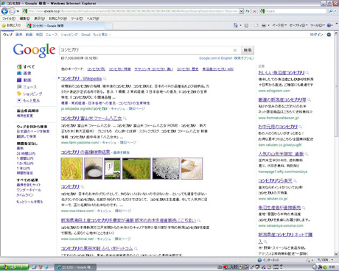
Task: Click the Print icon in command bar
Action: point(264,25)
